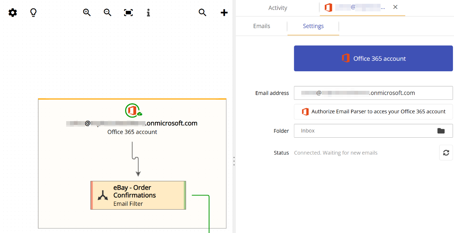
Task: Zoom in using the magnifier plus icon
Action: pyautogui.click(x=87, y=12)
